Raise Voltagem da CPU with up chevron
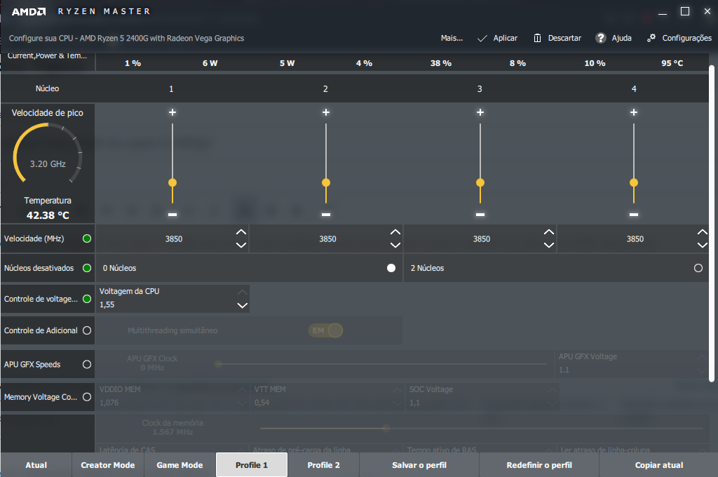 242,292
